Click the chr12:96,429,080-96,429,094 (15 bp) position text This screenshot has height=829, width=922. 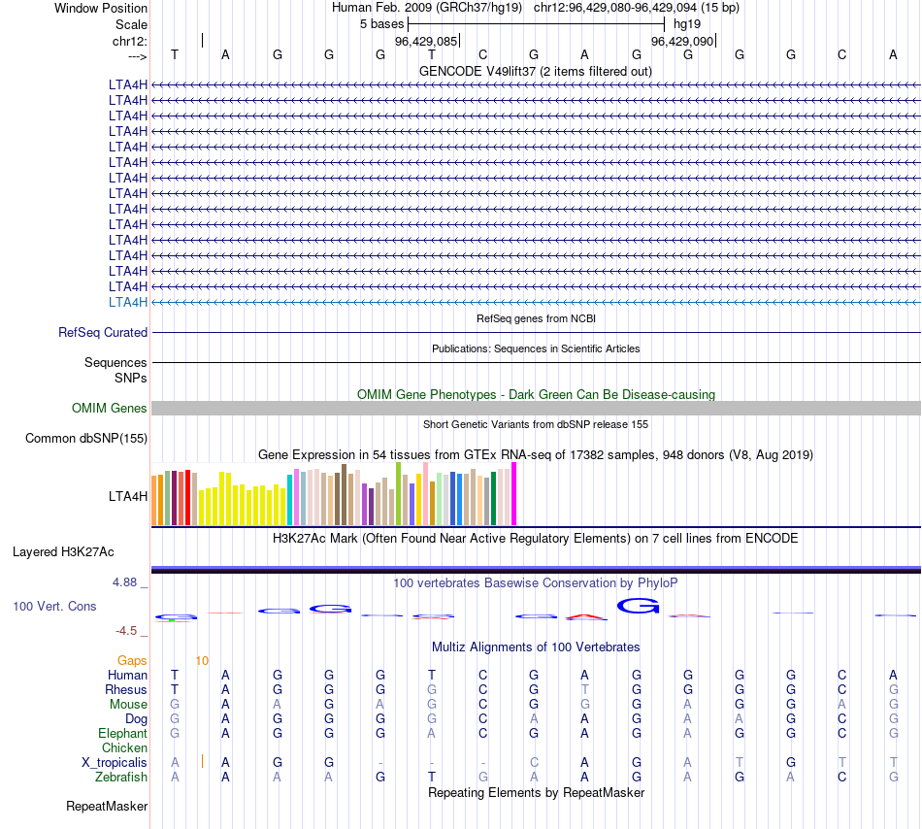pyautogui.click(x=637, y=8)
